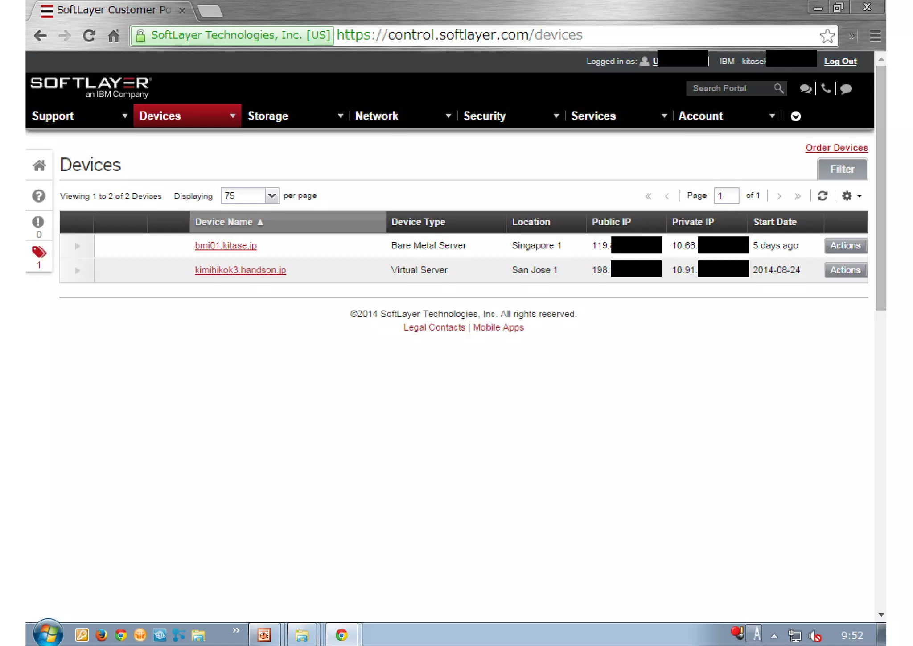
Task: Expand the circled arrow at navigation end
Action: pyautogui.click(x=795, y=116)
